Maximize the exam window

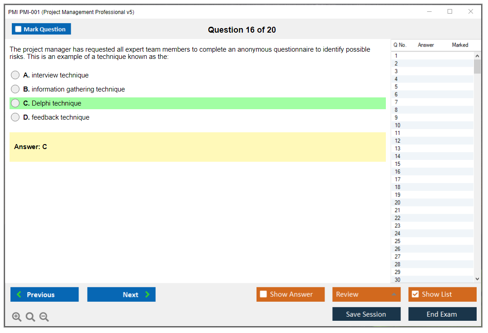click(450, 12)
